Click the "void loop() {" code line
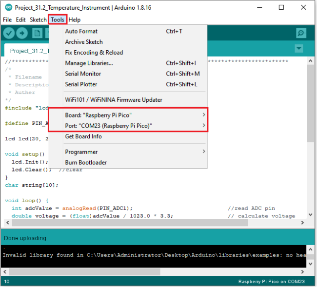The width and height of the screenshot is (317, 287). click(x=26, y=201)
